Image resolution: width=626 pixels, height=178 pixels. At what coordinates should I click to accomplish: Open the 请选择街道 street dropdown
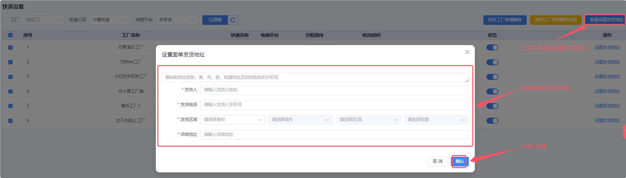click(436, 120)
